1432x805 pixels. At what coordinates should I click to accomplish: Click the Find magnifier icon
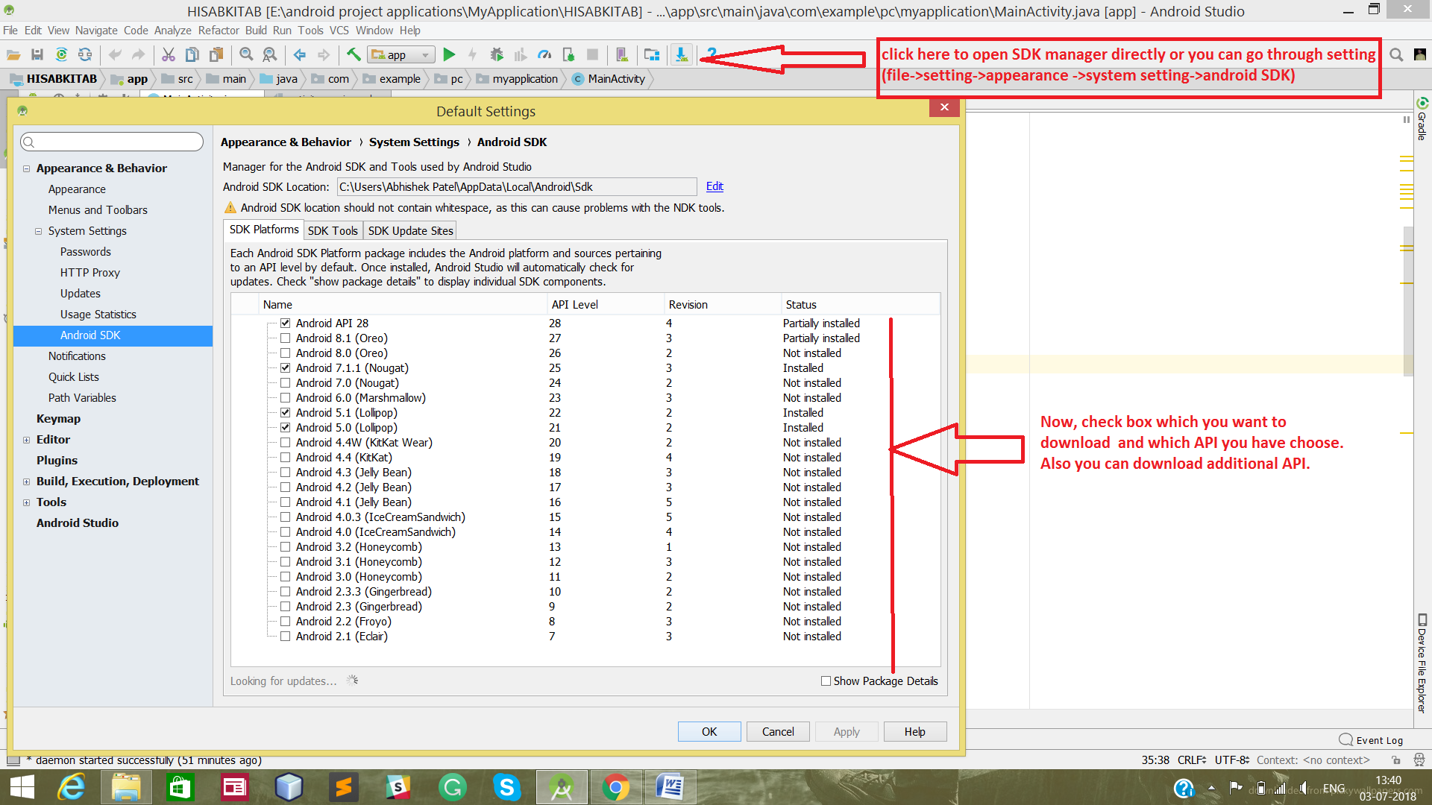click(246, 54)
